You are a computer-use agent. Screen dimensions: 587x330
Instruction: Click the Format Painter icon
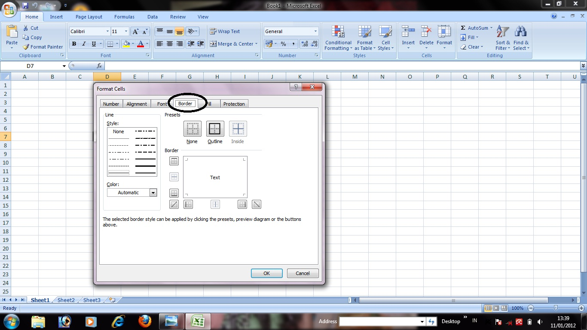pyautogui.click(x=42, y=47)
